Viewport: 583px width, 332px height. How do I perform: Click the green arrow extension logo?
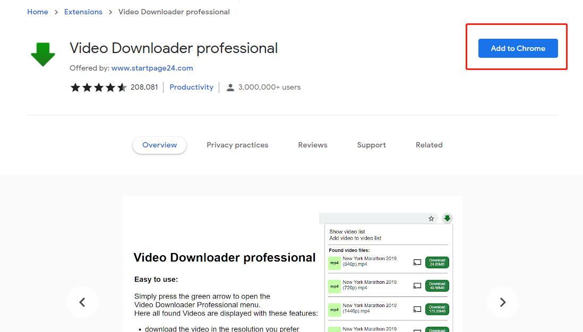(42, 54)
